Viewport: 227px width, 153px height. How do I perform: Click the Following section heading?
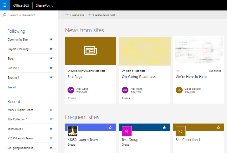point(16,31)
